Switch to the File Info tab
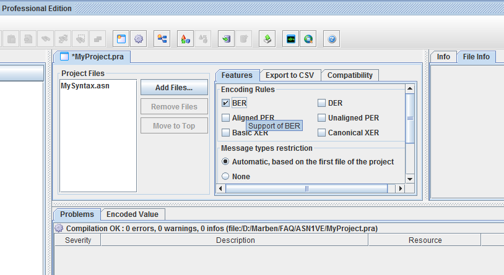The width and height of the screenshot is (504, 275). (x=476, y=57)
